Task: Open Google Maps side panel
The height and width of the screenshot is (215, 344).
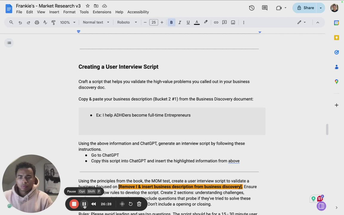Action: (337, 82)
